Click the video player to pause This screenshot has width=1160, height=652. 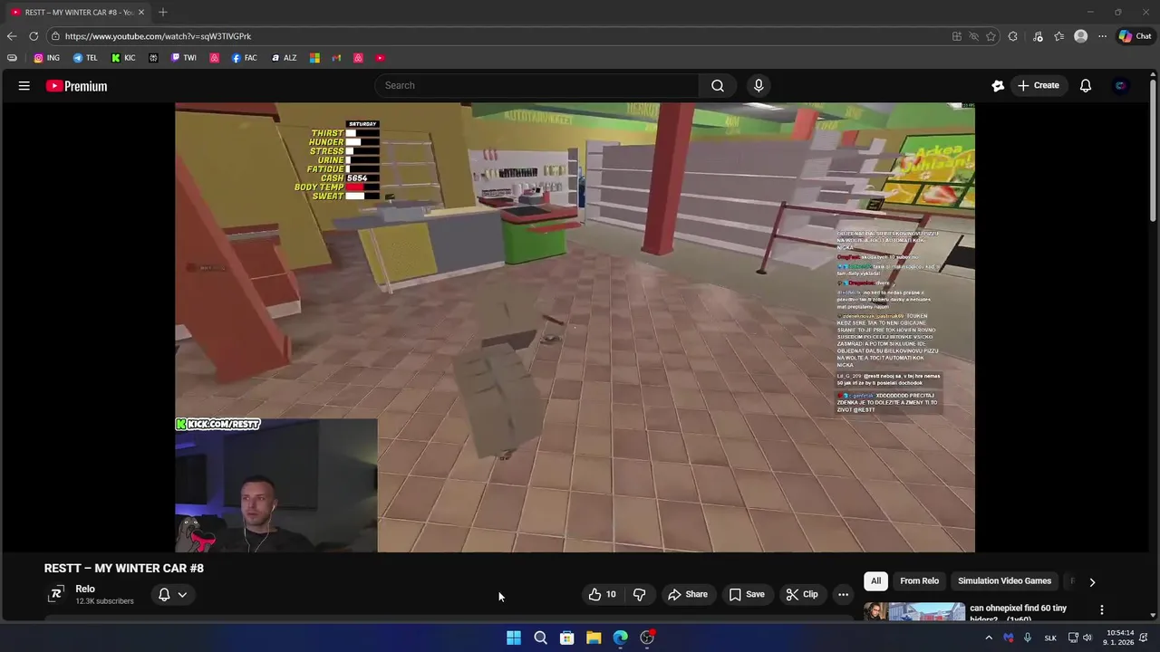pyautogui.click(x=575, y=327)
